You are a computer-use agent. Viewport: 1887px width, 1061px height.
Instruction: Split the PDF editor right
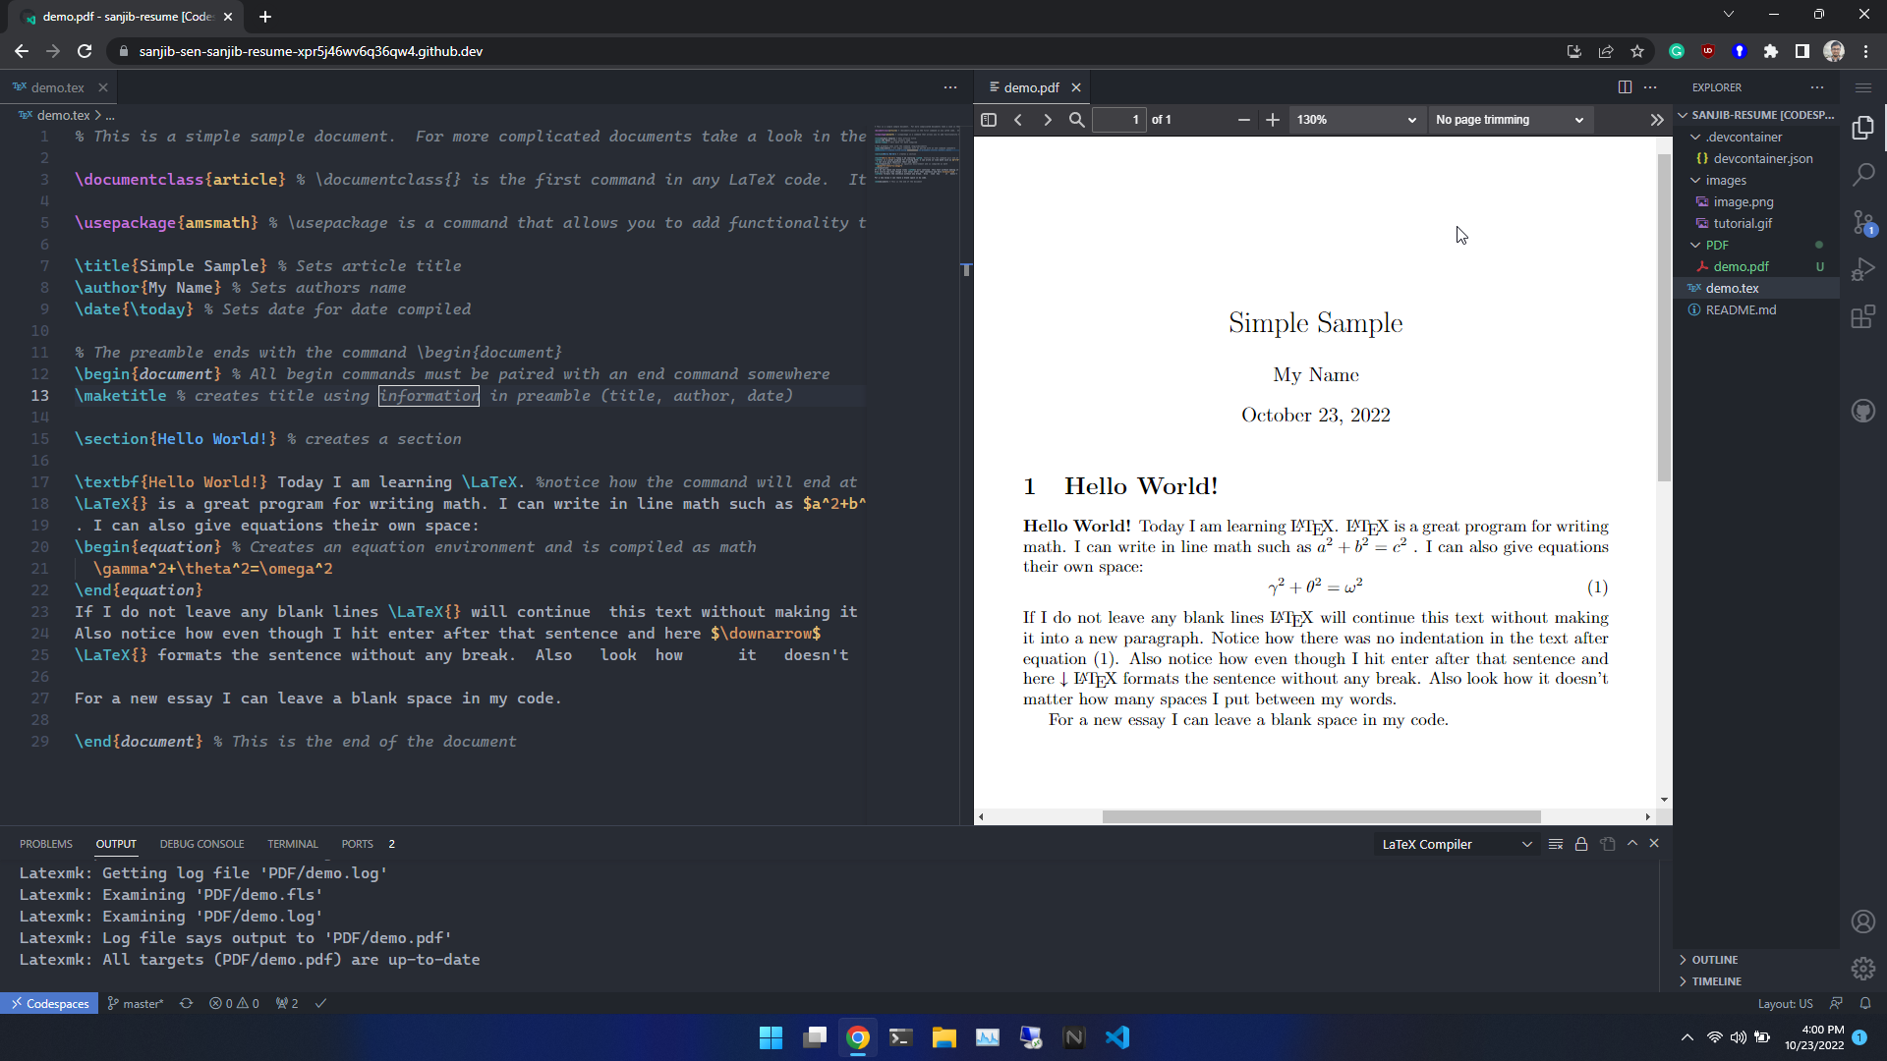[1625, 87]
